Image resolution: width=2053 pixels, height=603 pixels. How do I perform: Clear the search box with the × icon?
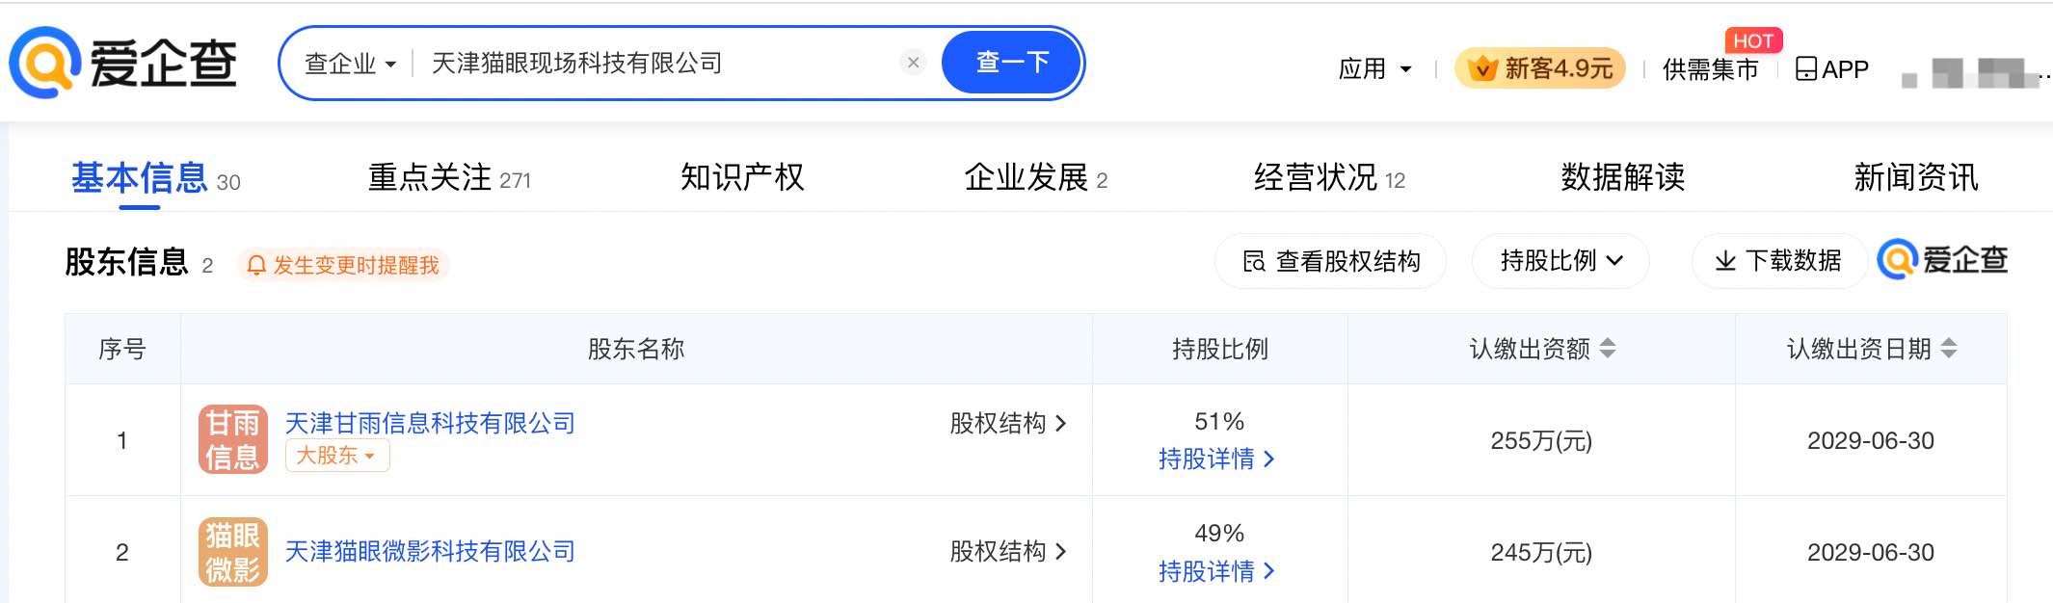[x=913, y=62]
